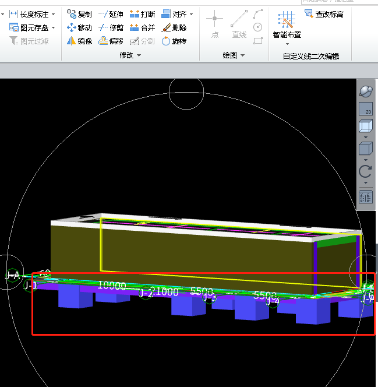Select the 延伸 extend tool
Viewport: 378px width, 387px height.
[111, 15]
